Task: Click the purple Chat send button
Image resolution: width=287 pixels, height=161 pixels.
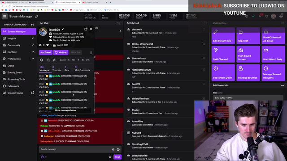Action: click(117, 157)
